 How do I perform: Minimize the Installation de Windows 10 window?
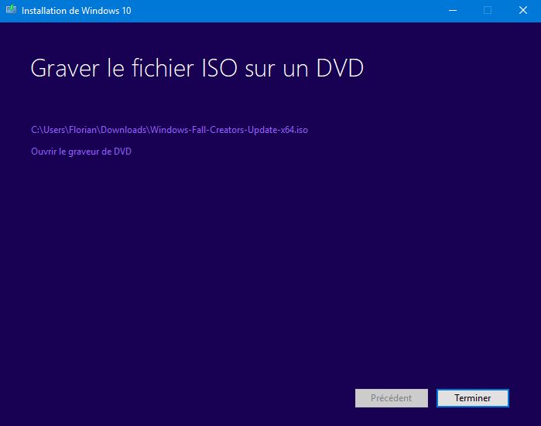(x=453, y=10)
